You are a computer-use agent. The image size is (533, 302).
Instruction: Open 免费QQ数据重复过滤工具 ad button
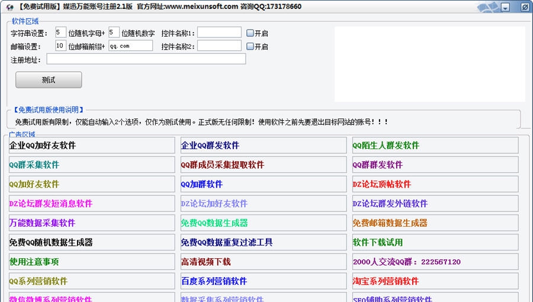(x=264, y=242)
